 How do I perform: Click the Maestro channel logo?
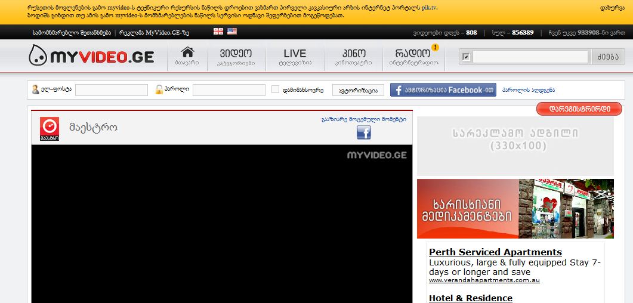point(50,128)
